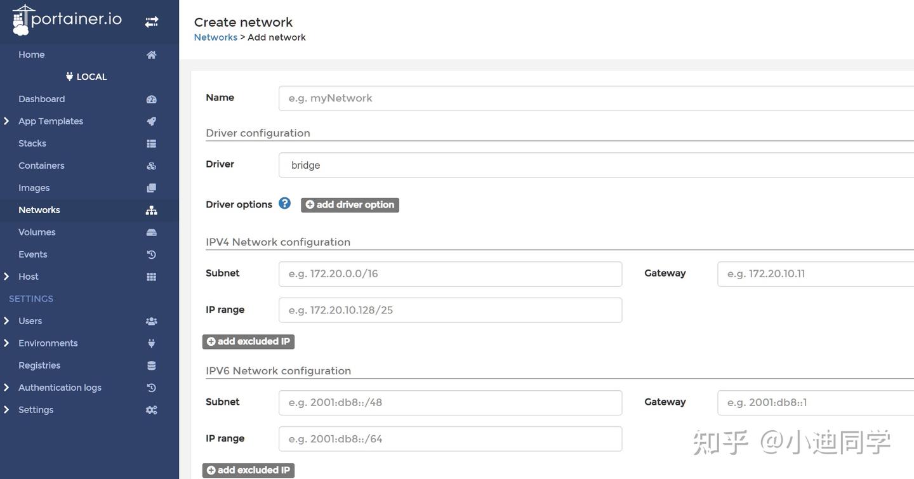914x479 pixels.
Task: Select the Dashboard speedometer icon
Action: pyautogui.click(x=151, y=98)
